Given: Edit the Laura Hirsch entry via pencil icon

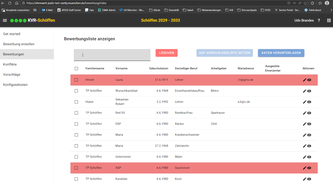Looking at the screenshot, I should (305, 80).
